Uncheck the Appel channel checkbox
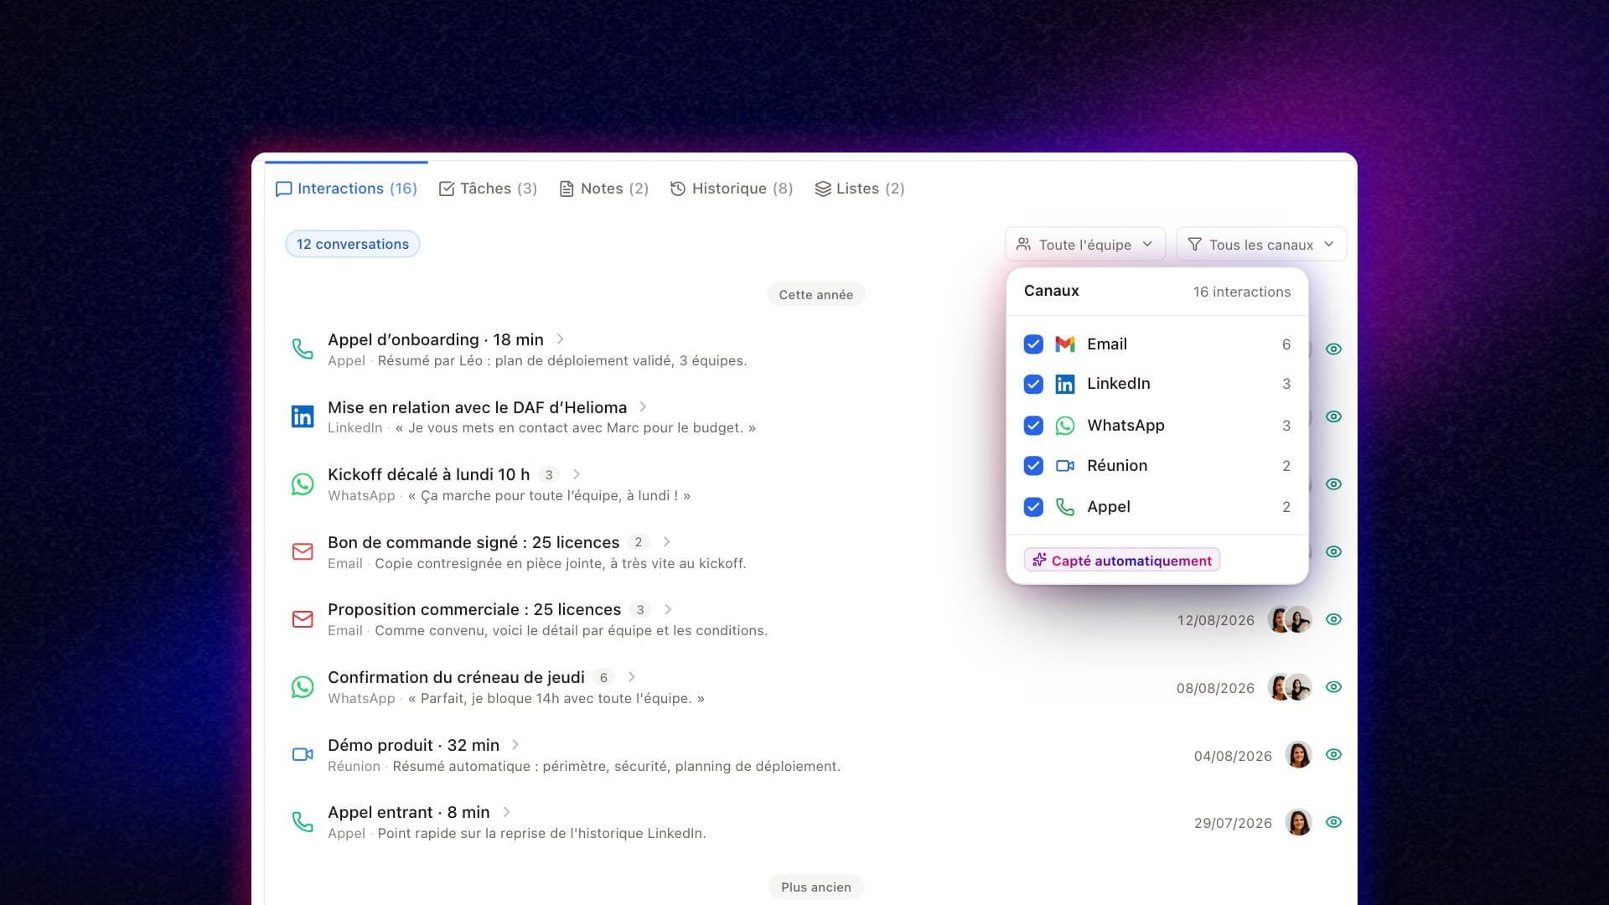Image resolution: width=1609 pixels, height=905 pixels. pyautogui.click(x=1033, y=507)
